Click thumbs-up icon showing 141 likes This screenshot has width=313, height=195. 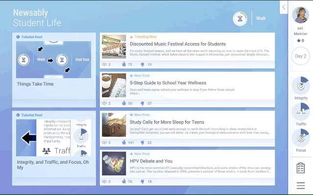(124, 142)
